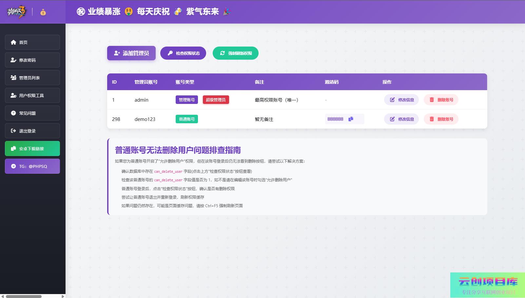Go to 管理员列表 in sidebar
525x298 pixels.
tap(32, 78)
